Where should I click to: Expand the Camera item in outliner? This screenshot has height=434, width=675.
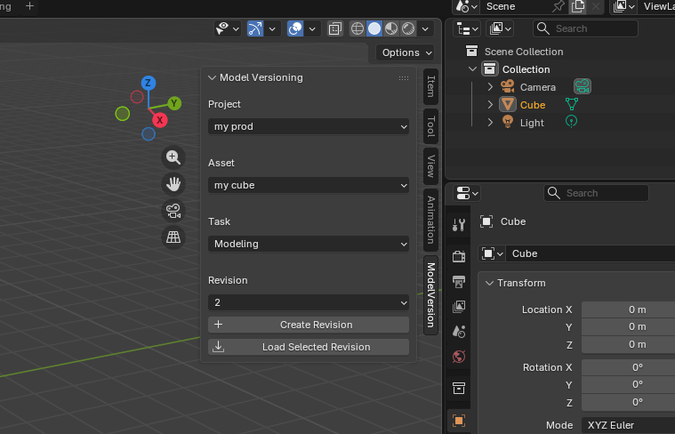(x=490, y=87)
